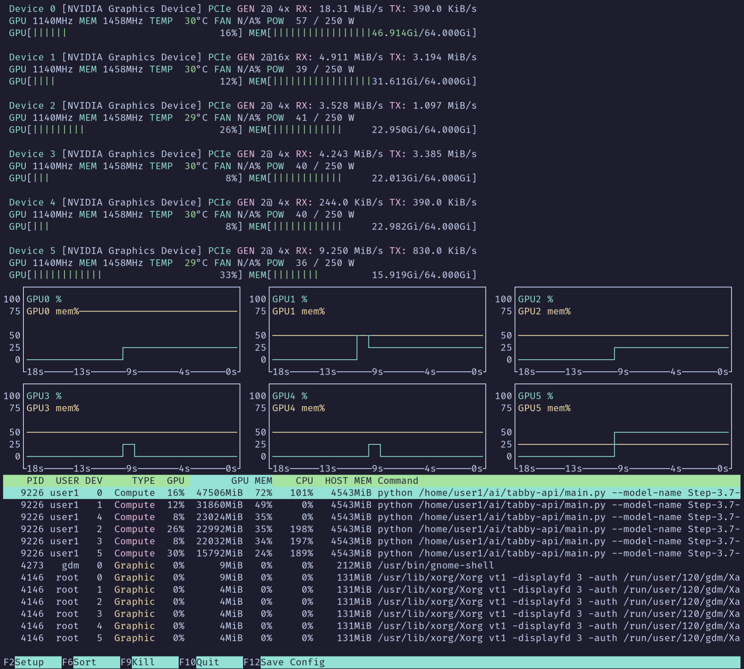Click Device 3 memory bar showing 22.013Gi
This screenshot has height=669, width=744.
point(363,178)
